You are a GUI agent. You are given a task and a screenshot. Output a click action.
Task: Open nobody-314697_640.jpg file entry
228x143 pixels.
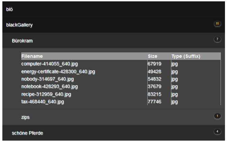point(47,79)
